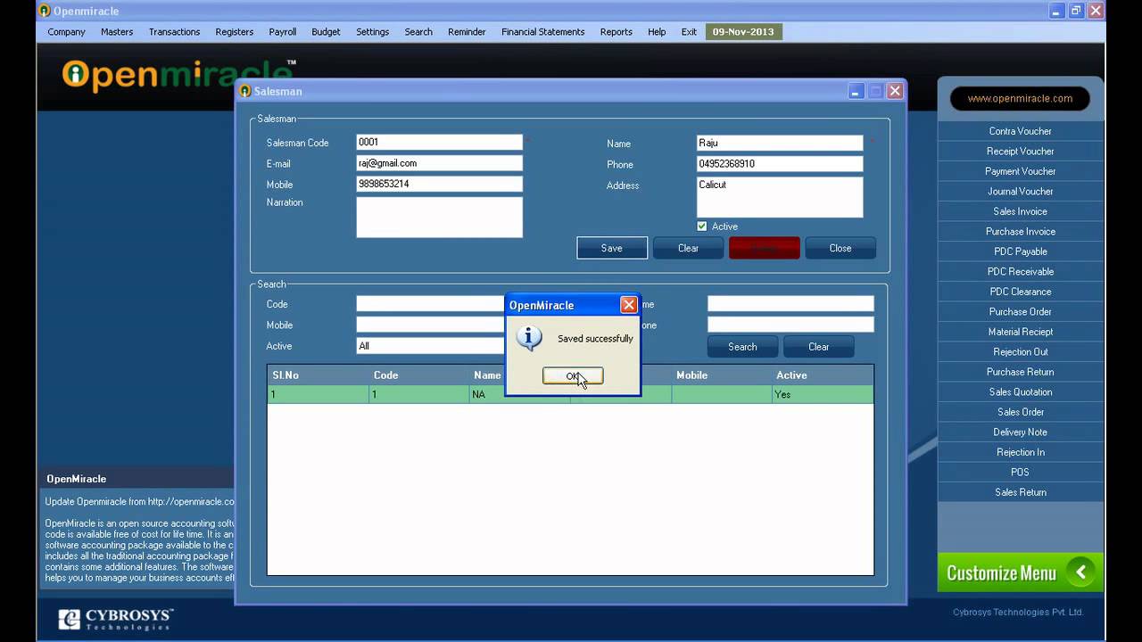Open Sales Invoice from side menu
The height and width of the screenshot is (642, 1142).
1020,211
